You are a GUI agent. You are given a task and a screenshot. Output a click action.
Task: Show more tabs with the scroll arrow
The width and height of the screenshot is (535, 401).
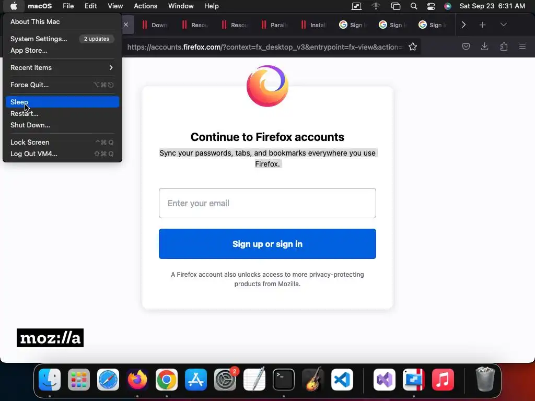pyautogui.click(x=464, y=25)
